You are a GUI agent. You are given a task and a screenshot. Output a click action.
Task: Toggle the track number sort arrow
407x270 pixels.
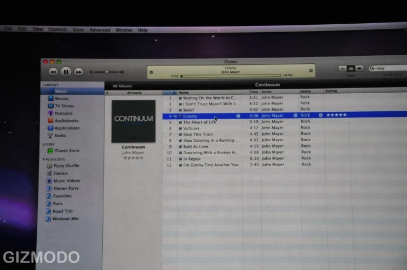(174, 93)
